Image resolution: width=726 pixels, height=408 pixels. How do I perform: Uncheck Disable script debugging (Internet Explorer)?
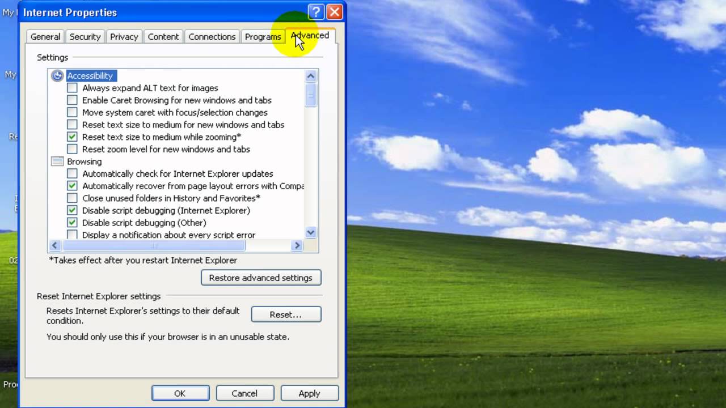72,210
